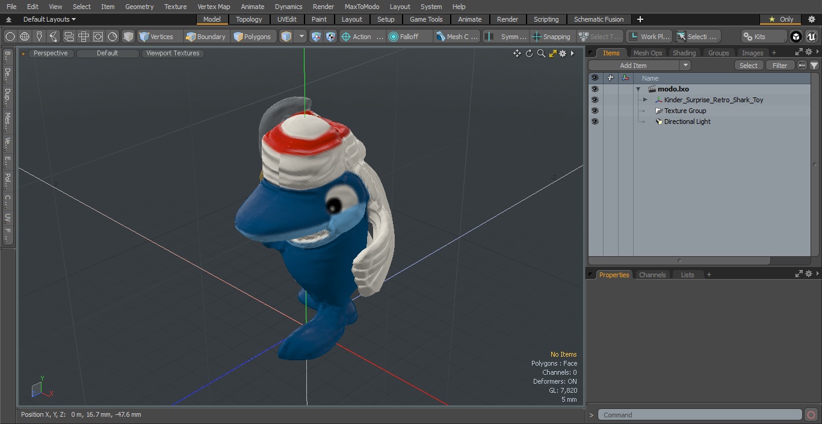Select the pen-shaped tool icon

pyautogui.click(x=39, y=37)
